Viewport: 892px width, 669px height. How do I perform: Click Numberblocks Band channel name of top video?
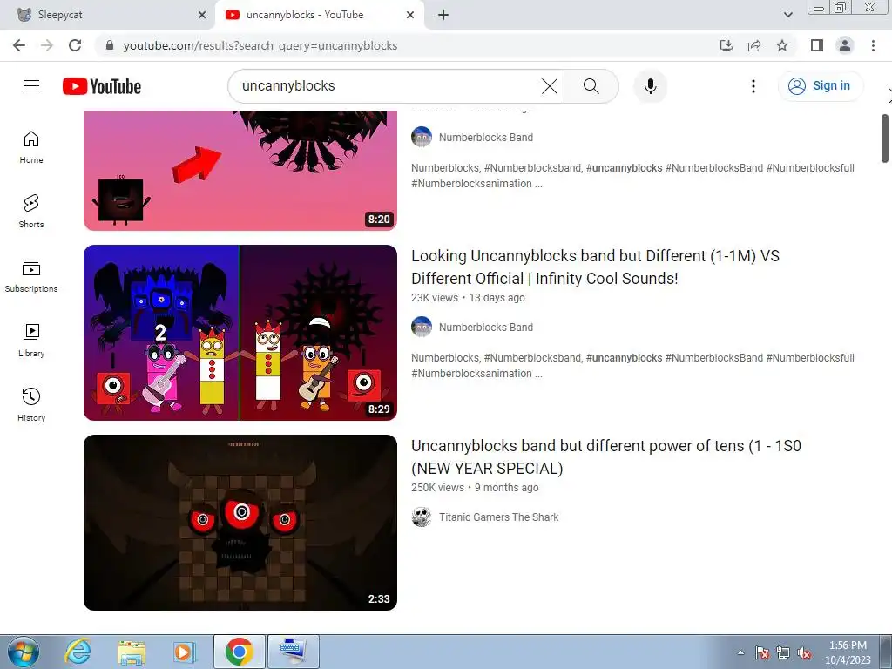pos(486,137)
